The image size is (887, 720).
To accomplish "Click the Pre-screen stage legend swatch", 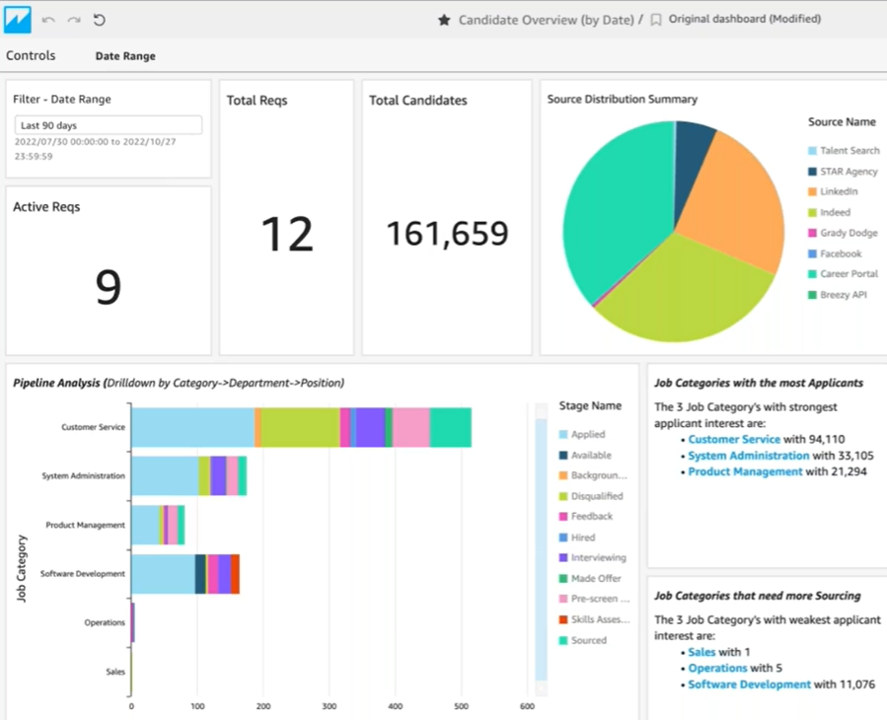I will [x=562, y=599].
